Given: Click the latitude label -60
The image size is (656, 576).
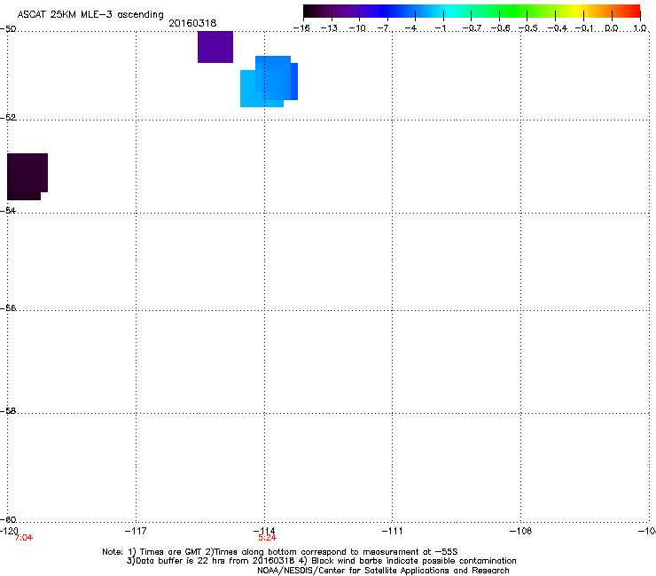Looking at the screenshot, I should 8,519.
